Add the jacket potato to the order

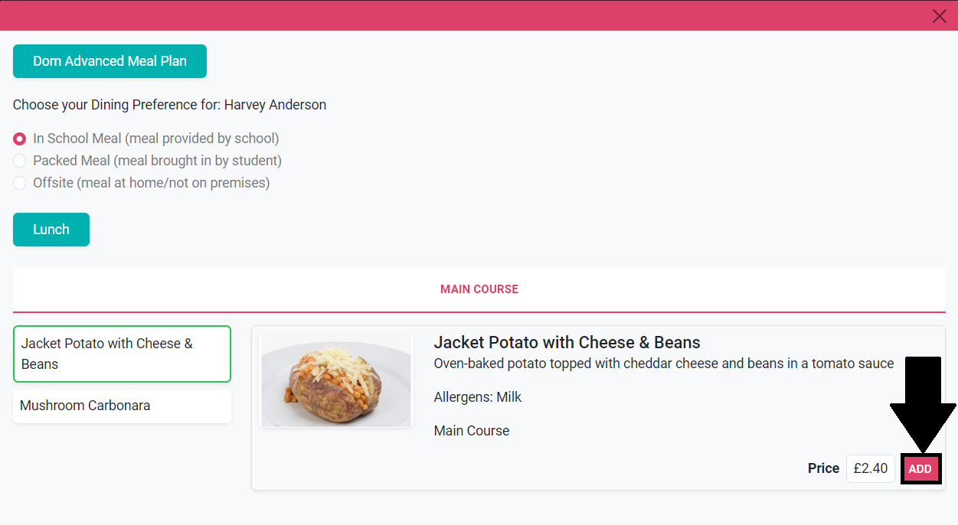920,469
